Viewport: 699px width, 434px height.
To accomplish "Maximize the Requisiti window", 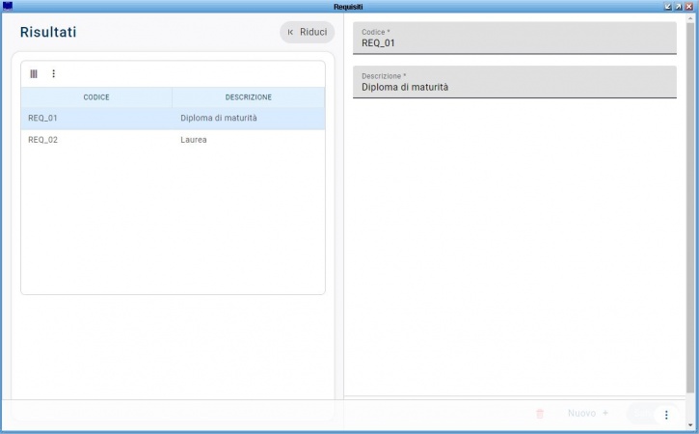I will (678, 6).
